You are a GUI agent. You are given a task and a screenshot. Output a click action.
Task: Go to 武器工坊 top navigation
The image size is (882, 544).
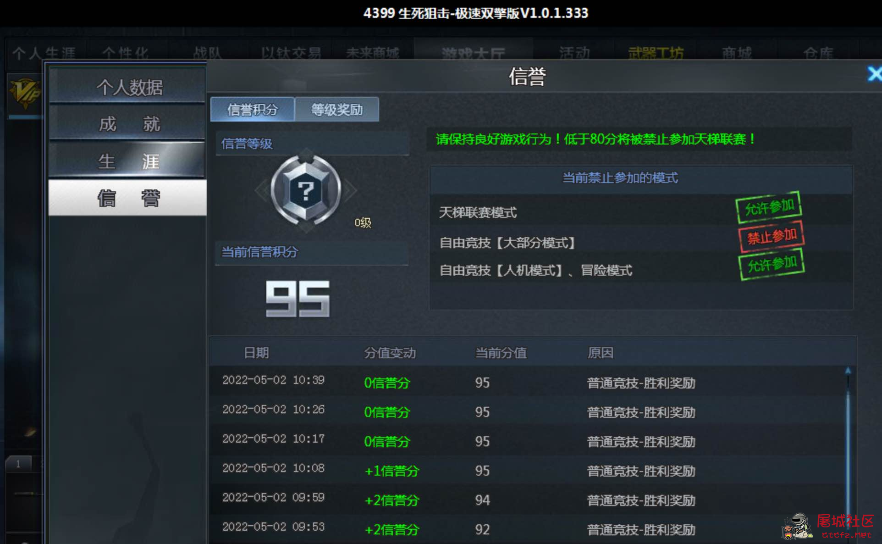(x=656, y=53)
